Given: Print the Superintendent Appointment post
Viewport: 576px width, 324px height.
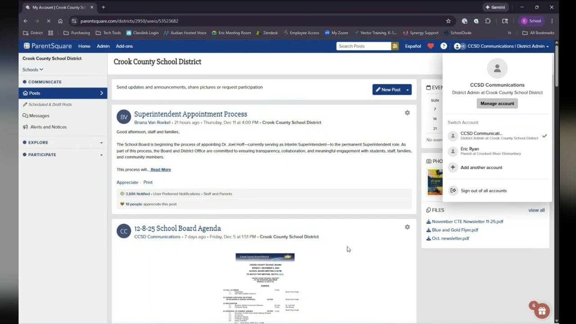Looking at the screenshot, I should coord(148,182).
